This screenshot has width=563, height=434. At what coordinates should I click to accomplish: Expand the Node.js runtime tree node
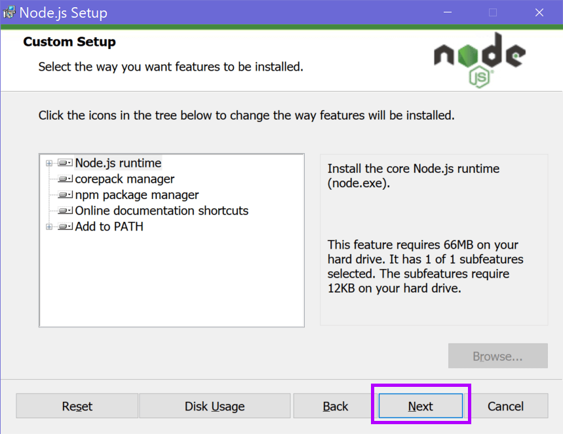(49, 163)
